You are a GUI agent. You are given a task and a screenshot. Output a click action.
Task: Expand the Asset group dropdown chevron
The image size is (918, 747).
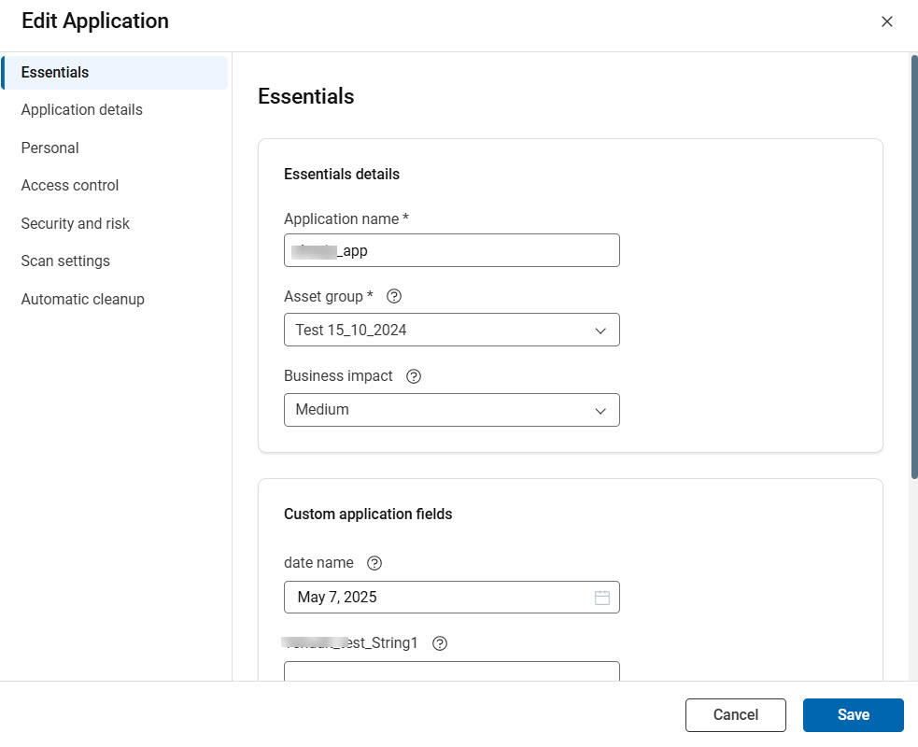(x=600, y=331)
